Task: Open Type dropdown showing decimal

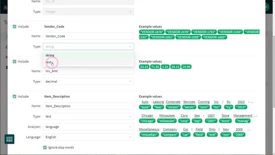Action: pos(89,81)
